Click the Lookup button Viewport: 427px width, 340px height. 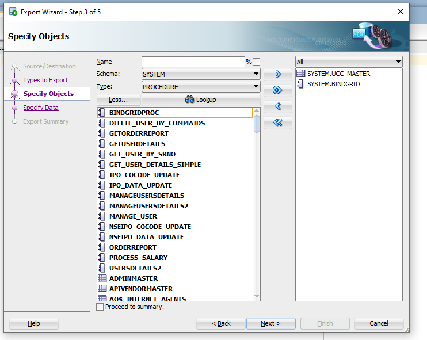[x=201, y=100]
